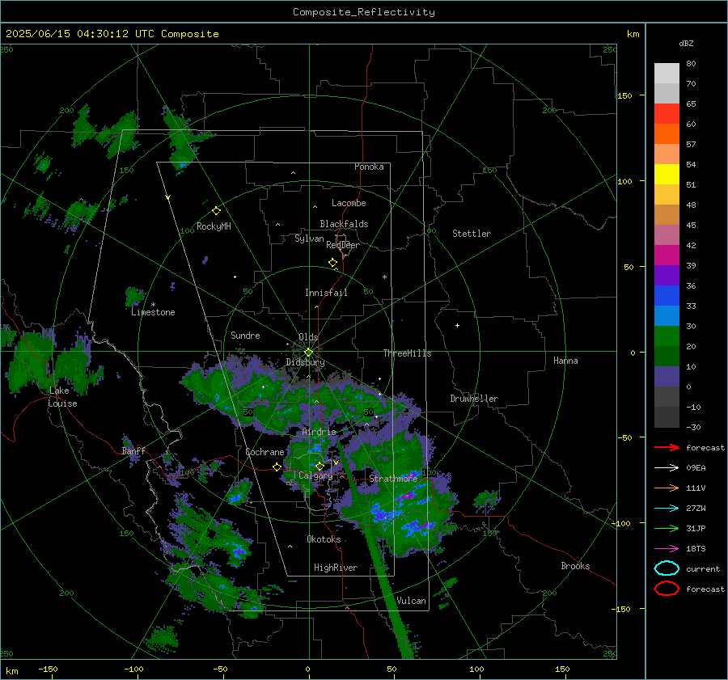Click the cyan current ellipse legend icon
Viewport: 728px width, 680px height.
[x=667, y=568]
